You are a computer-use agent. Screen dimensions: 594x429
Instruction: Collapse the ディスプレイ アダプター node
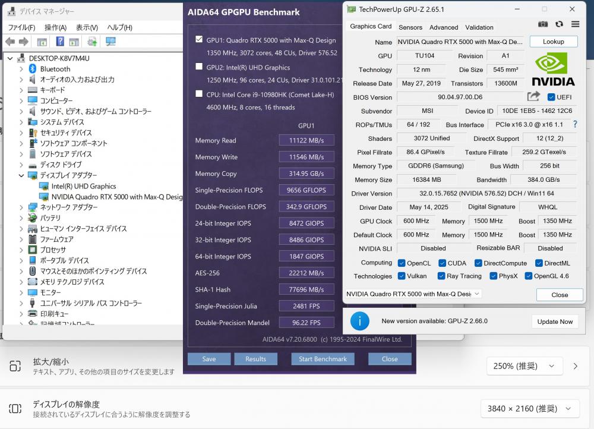pos(21,175)
